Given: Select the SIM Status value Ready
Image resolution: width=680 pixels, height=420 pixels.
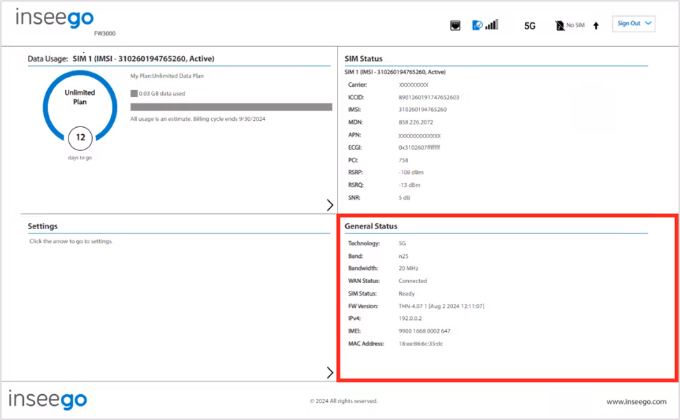Looking at the screenshot, I should tap(407, 294).
